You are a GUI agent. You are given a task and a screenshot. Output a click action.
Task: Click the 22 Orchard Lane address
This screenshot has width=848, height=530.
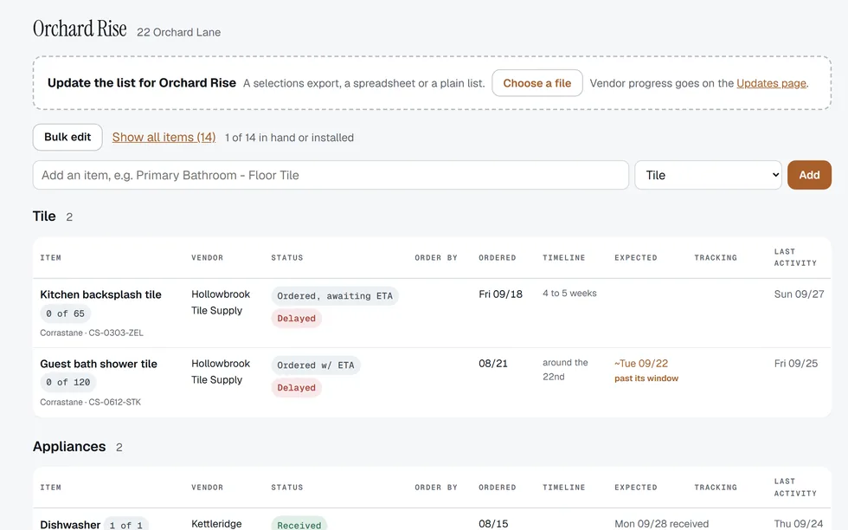tap(178, 33)
